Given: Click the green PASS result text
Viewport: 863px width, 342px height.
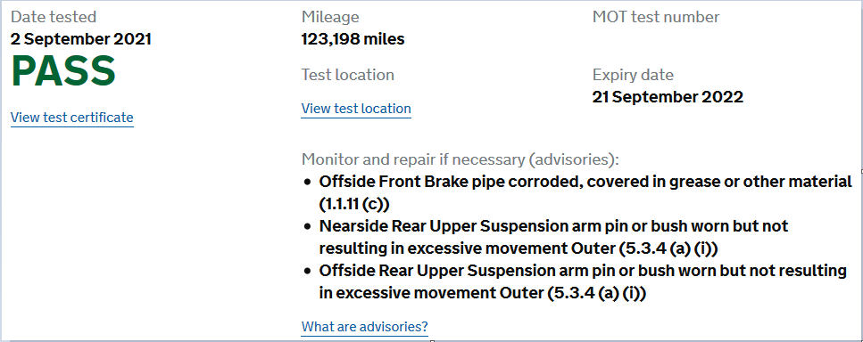Looking at the screenshot, I should [63, 71].
